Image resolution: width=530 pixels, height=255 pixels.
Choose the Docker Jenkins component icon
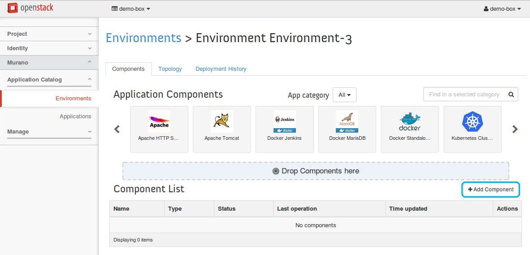click(284, 121)
